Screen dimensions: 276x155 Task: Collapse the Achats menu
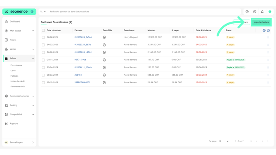click(19, 58)
